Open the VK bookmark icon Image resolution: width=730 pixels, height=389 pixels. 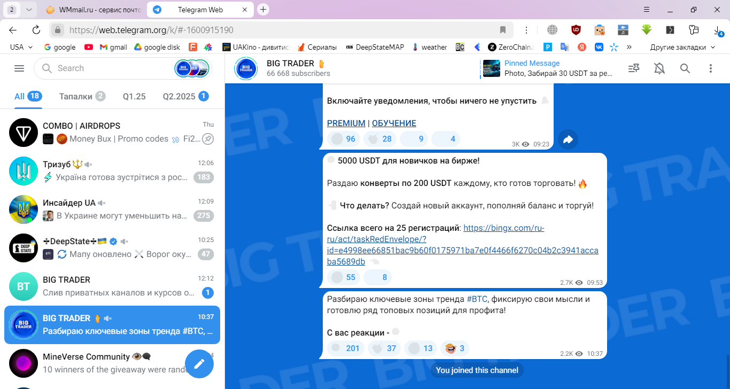(600, 47)
